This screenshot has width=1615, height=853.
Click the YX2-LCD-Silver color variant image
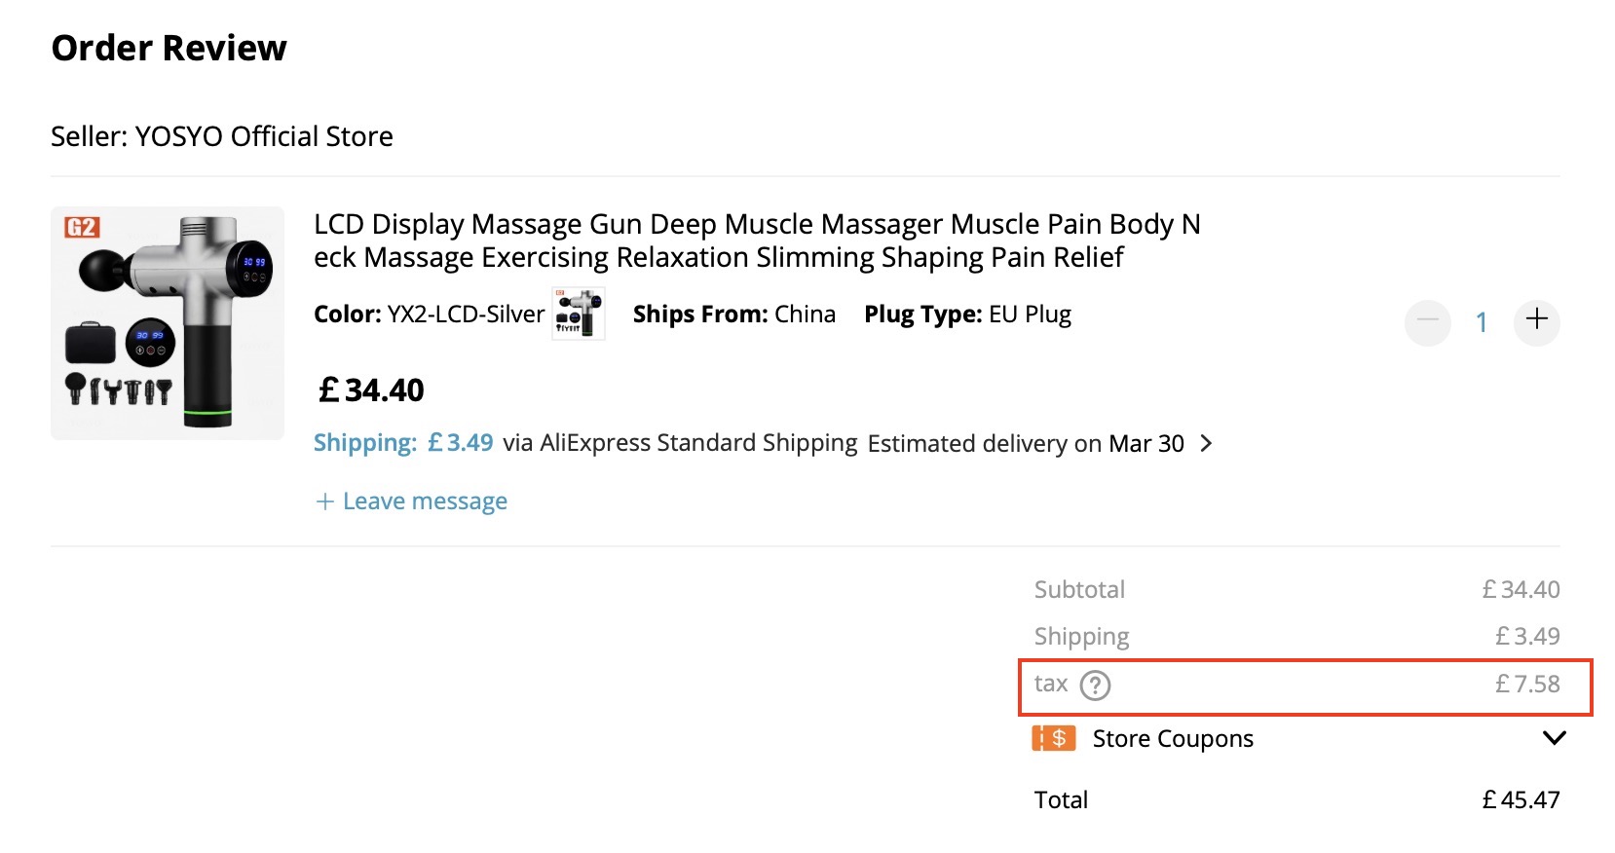pos(579,314)
